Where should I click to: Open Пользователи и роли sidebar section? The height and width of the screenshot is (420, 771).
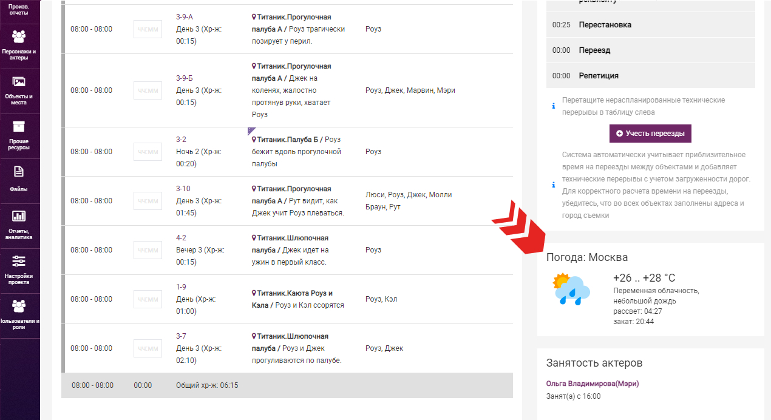tap(19, 316)
